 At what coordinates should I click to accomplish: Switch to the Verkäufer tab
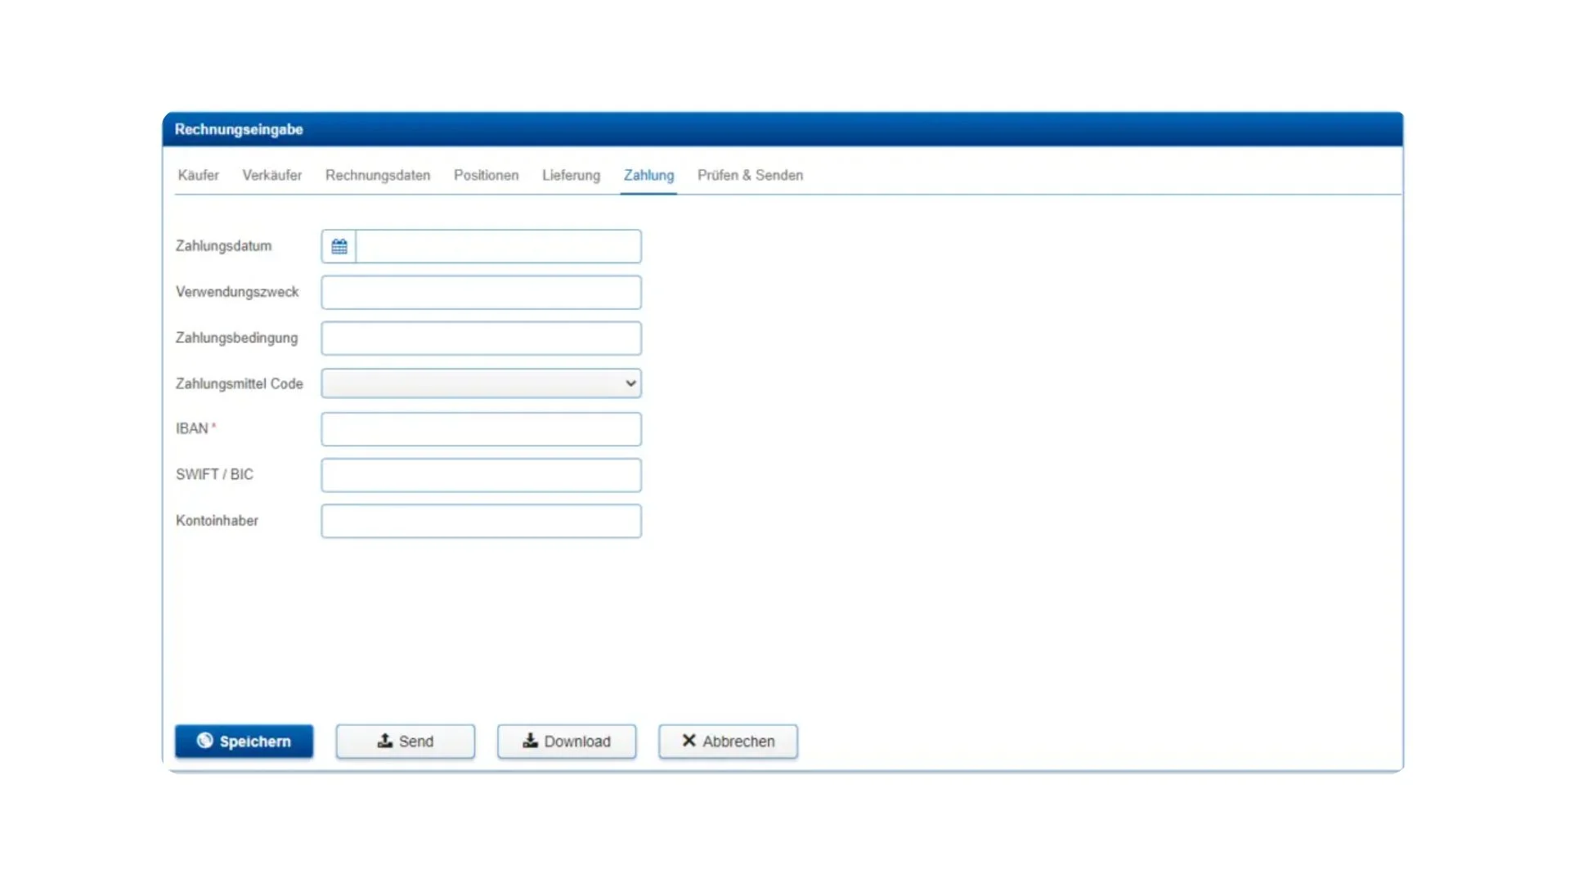(271, 175)
